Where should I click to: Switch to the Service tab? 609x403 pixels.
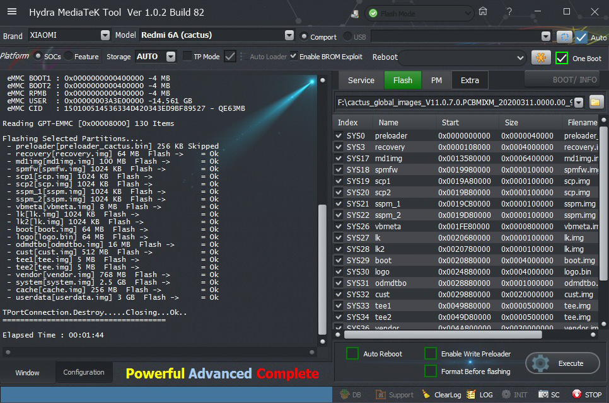[x=361, y=80]
